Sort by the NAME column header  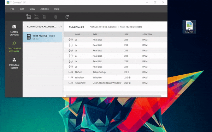(77, 34)
